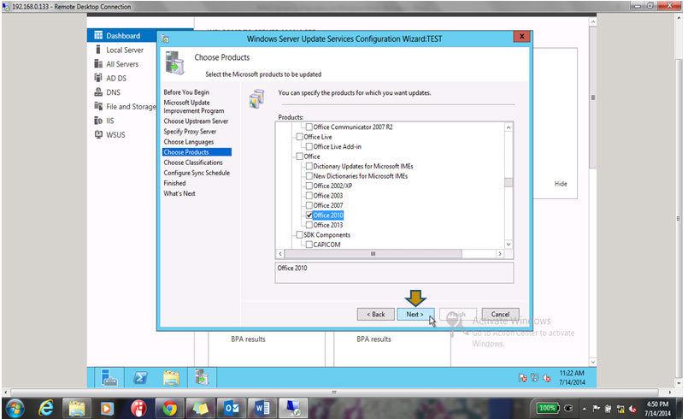Check Dictionary Updates for Microsoft IMEs
This screenshot has height=419, width=688.
click(309, 166)
